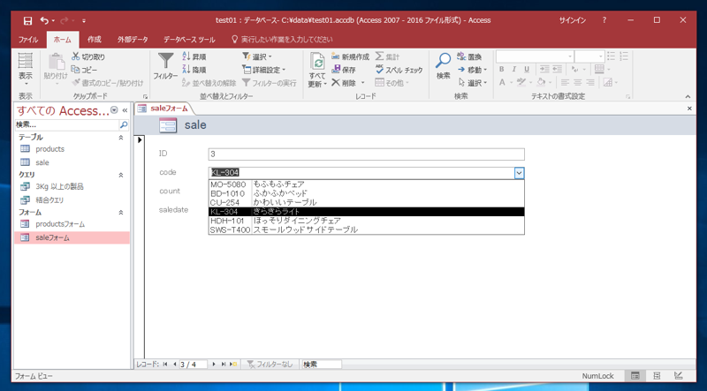Screen dimensions: 707x391
Task: Select the saleフォーム document tab
Action: (163, 108)
